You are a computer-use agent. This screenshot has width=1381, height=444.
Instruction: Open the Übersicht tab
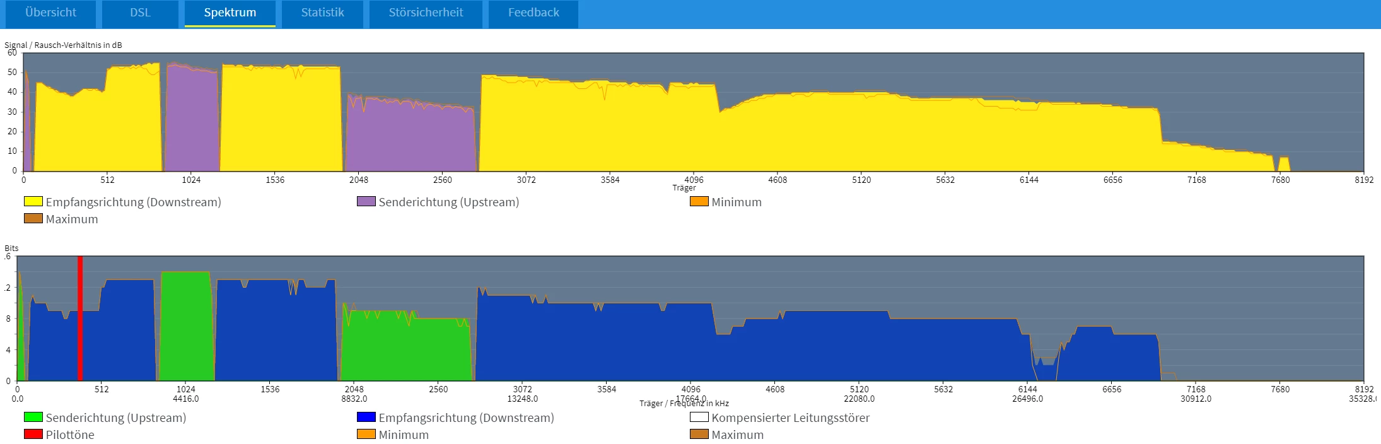(x=50, y=13)
